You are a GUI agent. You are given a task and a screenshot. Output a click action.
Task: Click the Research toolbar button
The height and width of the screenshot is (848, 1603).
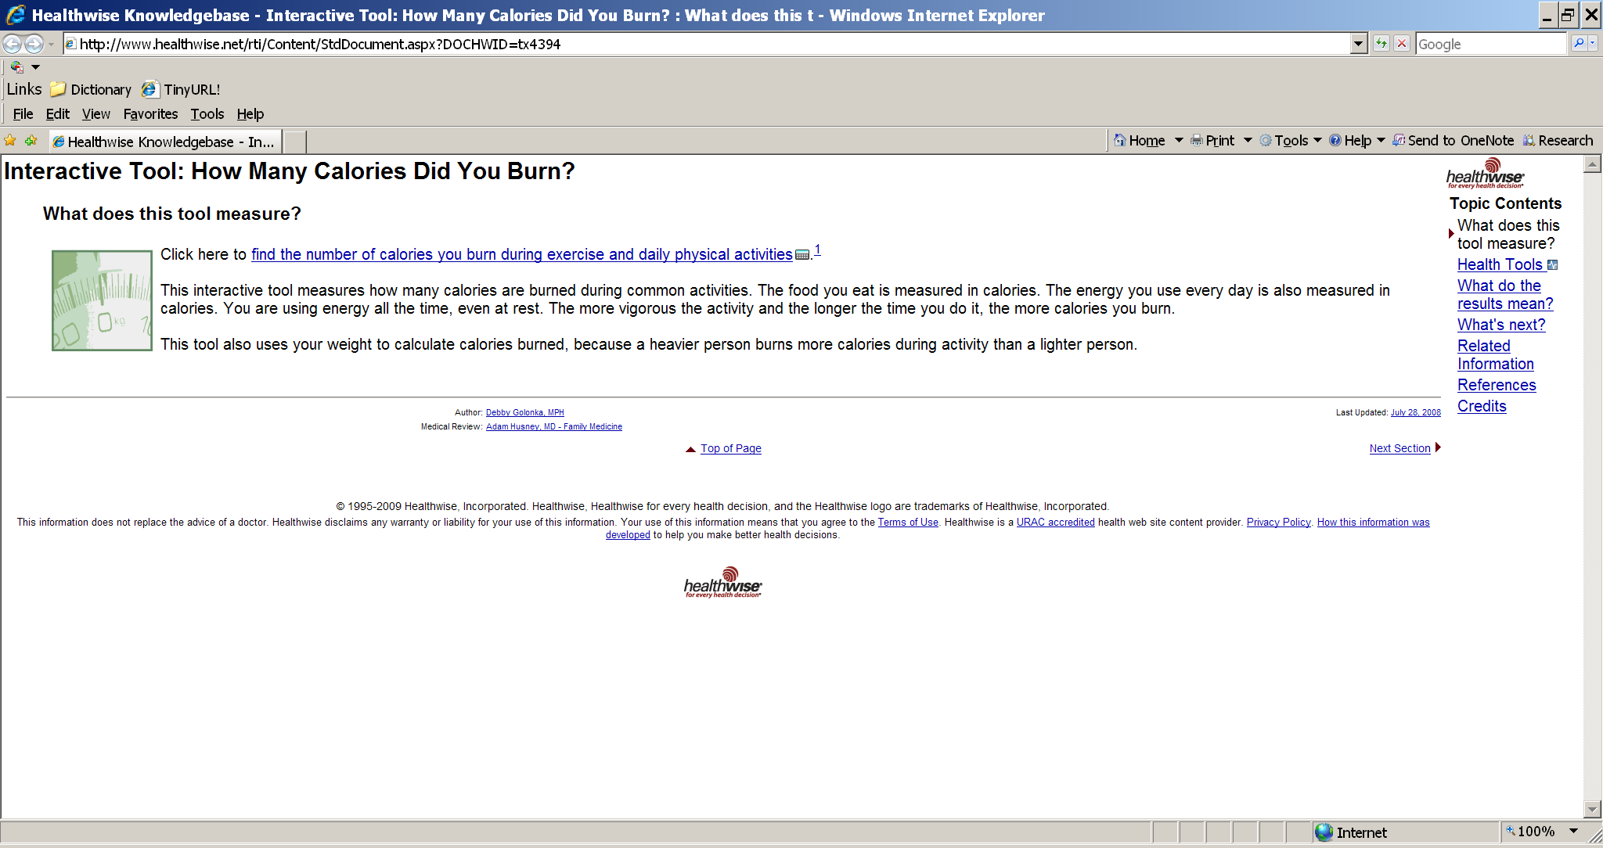click(1558, 141)
